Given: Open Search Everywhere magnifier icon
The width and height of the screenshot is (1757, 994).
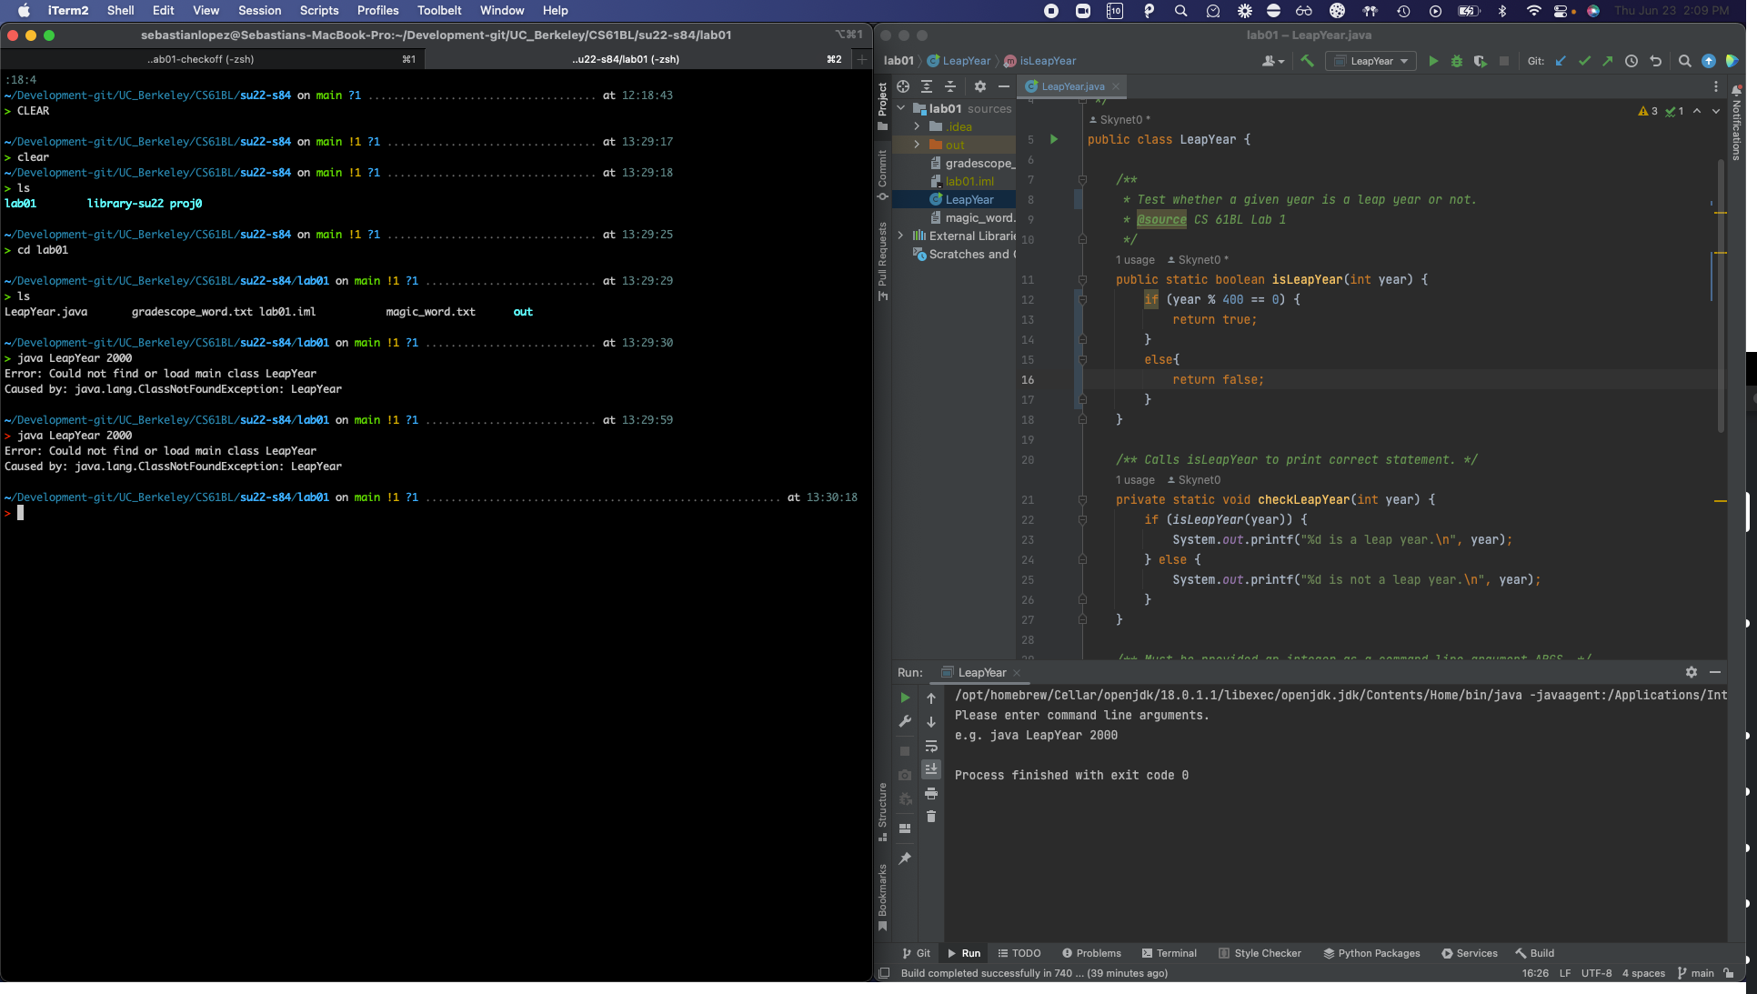Looking at the screenshot, I should click(x=1684, y=61).
